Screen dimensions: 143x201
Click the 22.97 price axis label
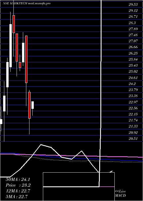(x=133, y=102)
